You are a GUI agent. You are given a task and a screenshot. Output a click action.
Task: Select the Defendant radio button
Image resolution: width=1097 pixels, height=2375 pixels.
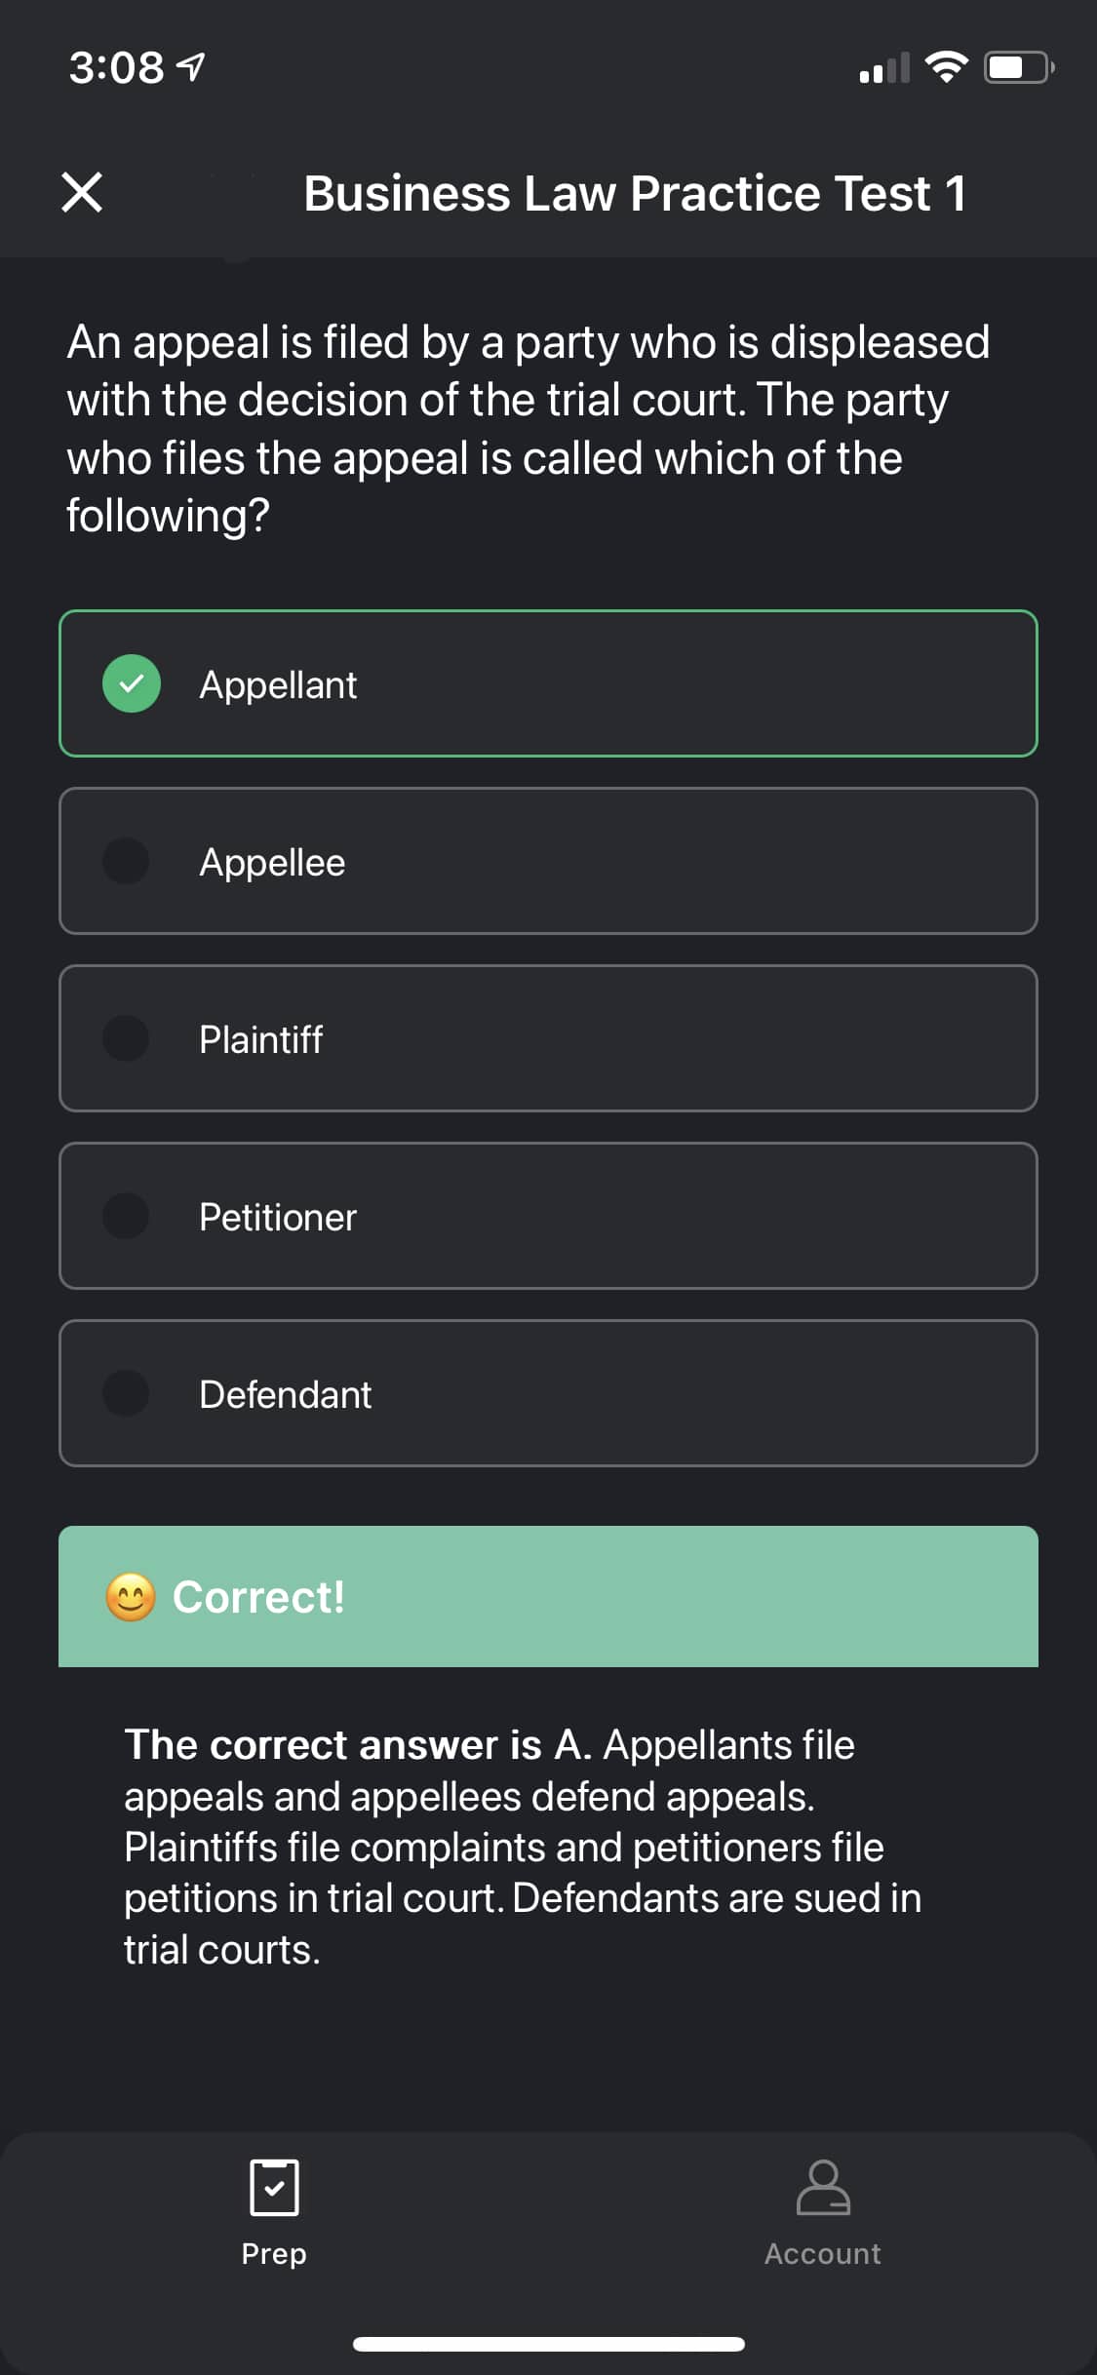point(126,1393)
